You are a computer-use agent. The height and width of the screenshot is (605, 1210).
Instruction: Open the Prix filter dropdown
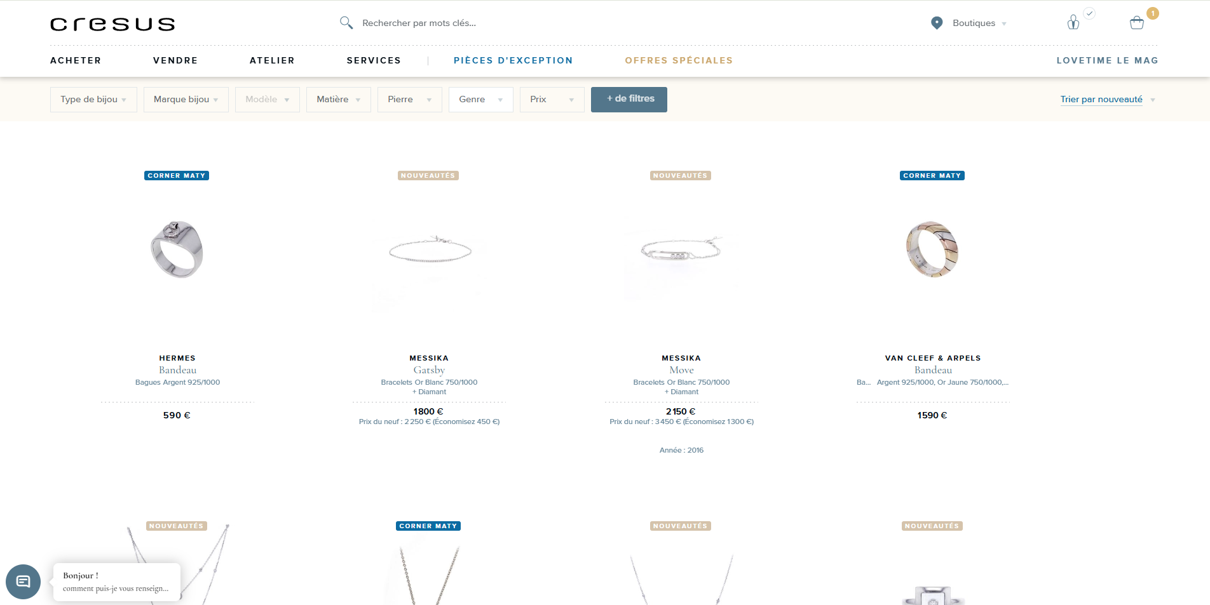[552, 100]
